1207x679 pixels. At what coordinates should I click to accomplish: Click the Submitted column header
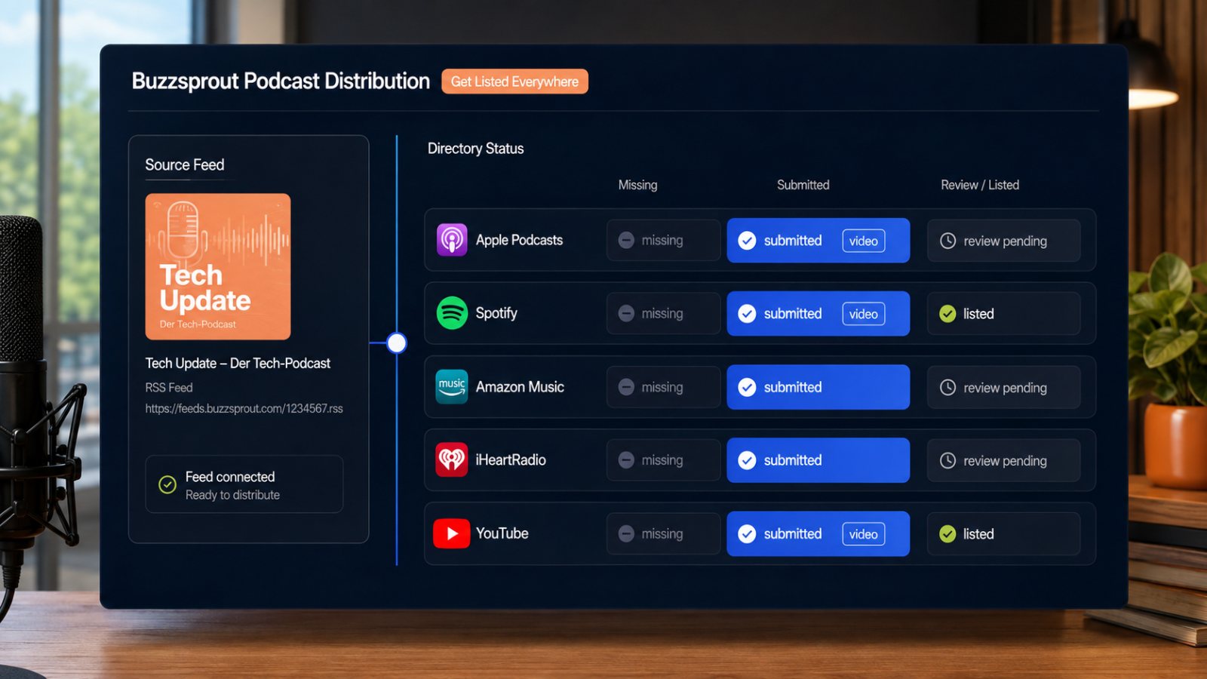(803, 185)
